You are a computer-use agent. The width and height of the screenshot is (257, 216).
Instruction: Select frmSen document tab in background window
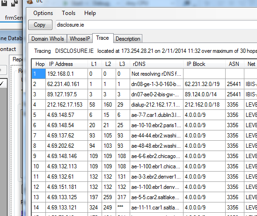(x=13, y=17)
